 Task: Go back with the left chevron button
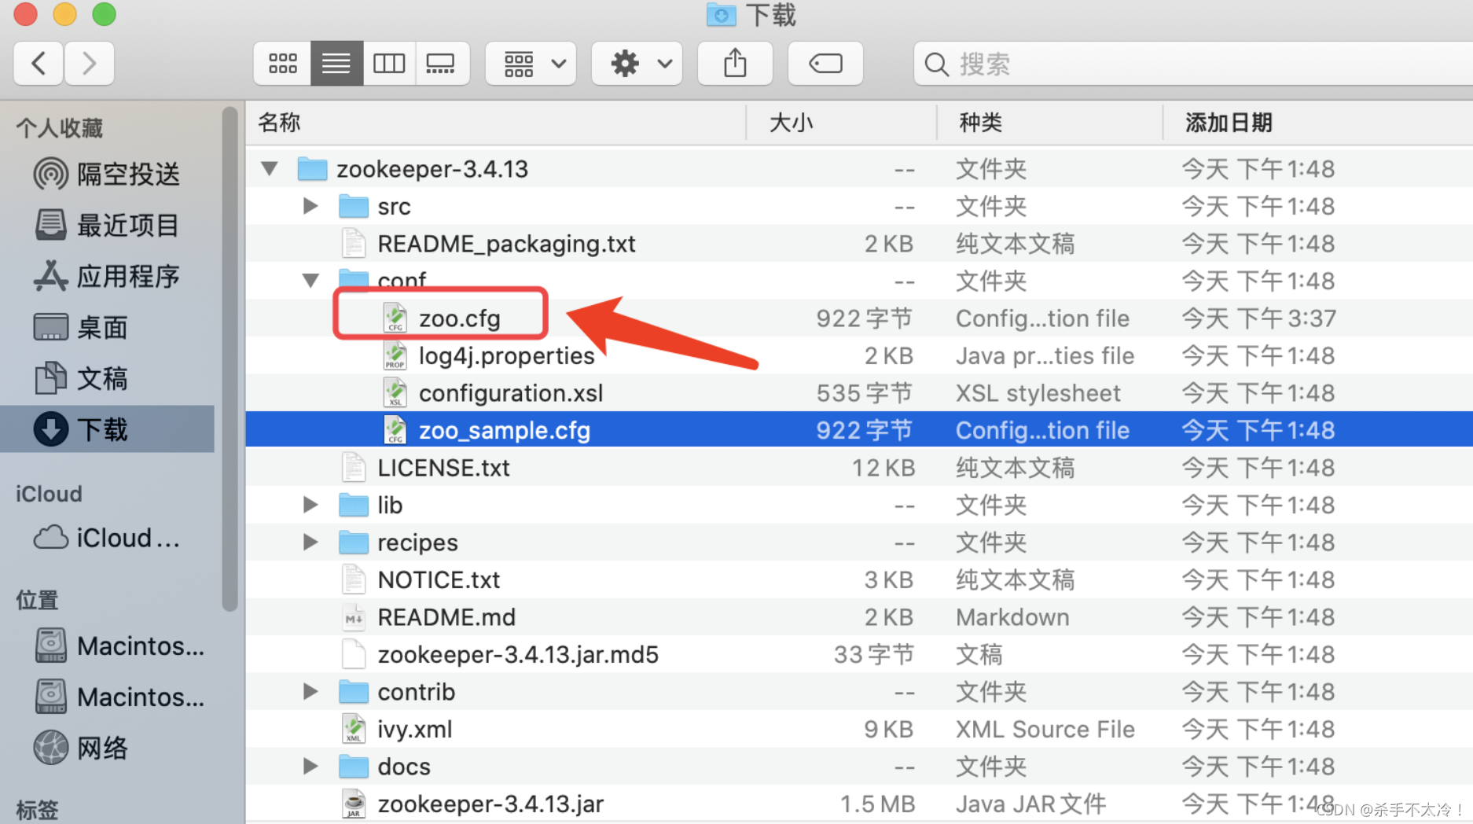coord(39,63)
